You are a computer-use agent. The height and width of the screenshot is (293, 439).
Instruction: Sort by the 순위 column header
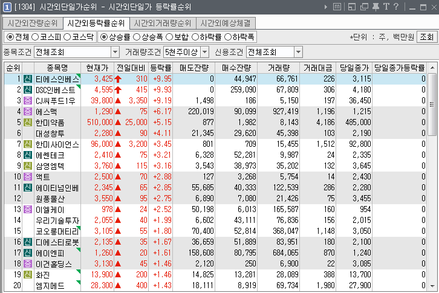point(13,68)
